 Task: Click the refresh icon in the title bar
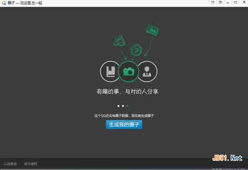pos(213,2)
